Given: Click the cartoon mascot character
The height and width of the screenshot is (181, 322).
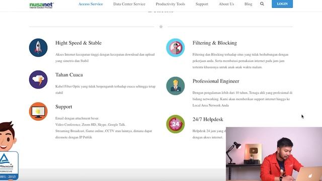Looking at the screenshot, I should point(8,136).
